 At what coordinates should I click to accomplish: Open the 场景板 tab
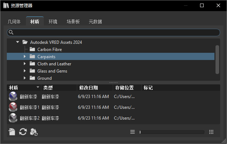click(x=73, y=22)
